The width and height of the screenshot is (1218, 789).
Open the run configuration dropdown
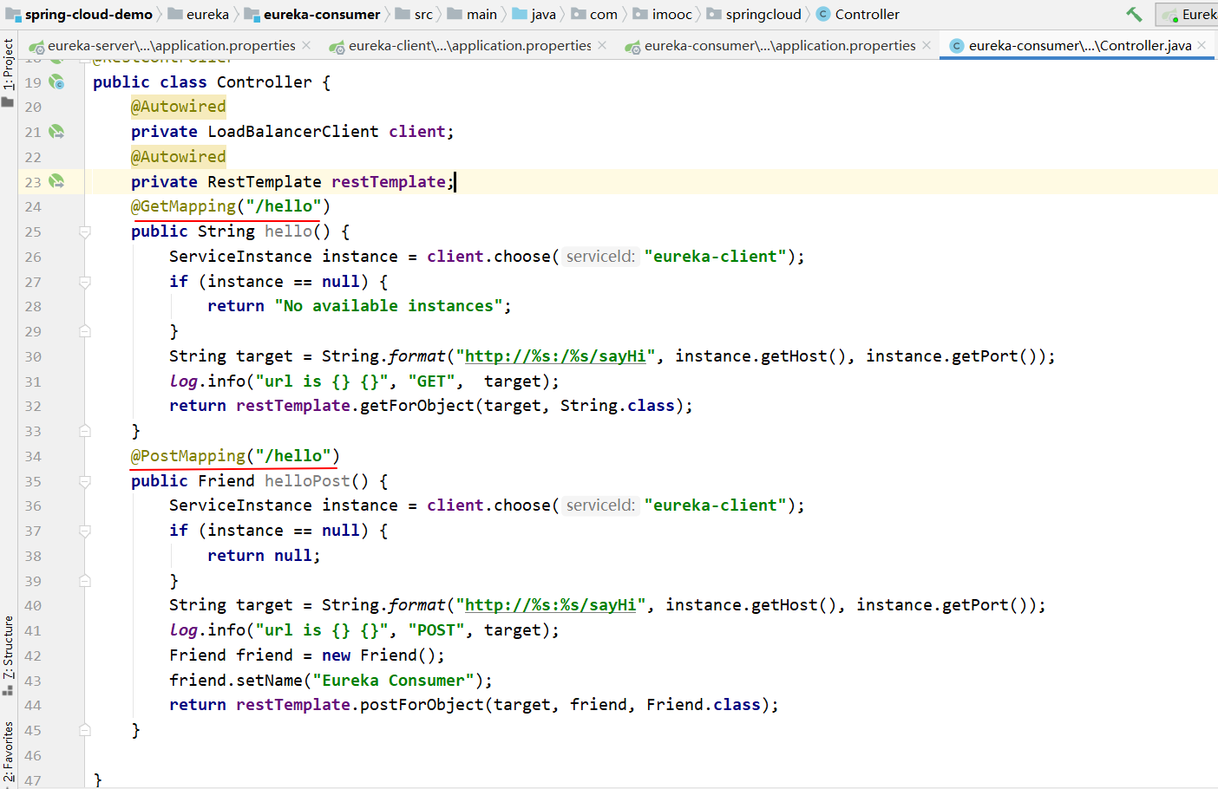1188,14
